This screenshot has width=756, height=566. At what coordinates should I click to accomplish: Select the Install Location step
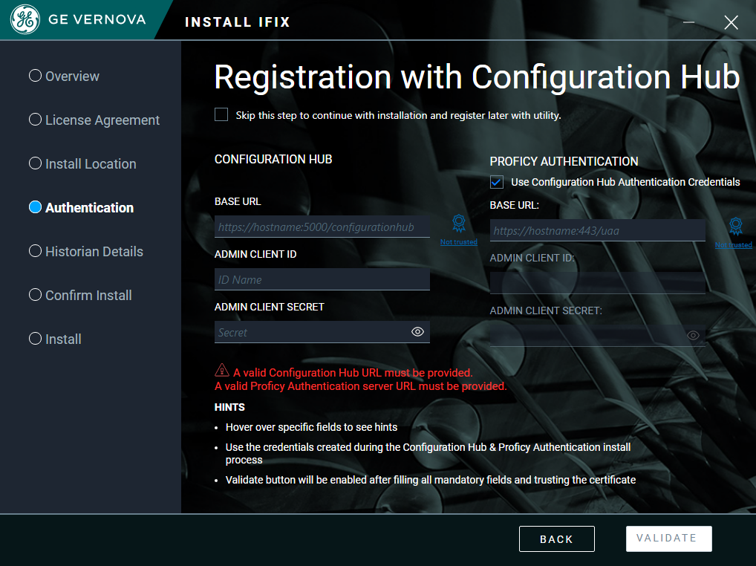pyautogui.click(x=82, y=164)
